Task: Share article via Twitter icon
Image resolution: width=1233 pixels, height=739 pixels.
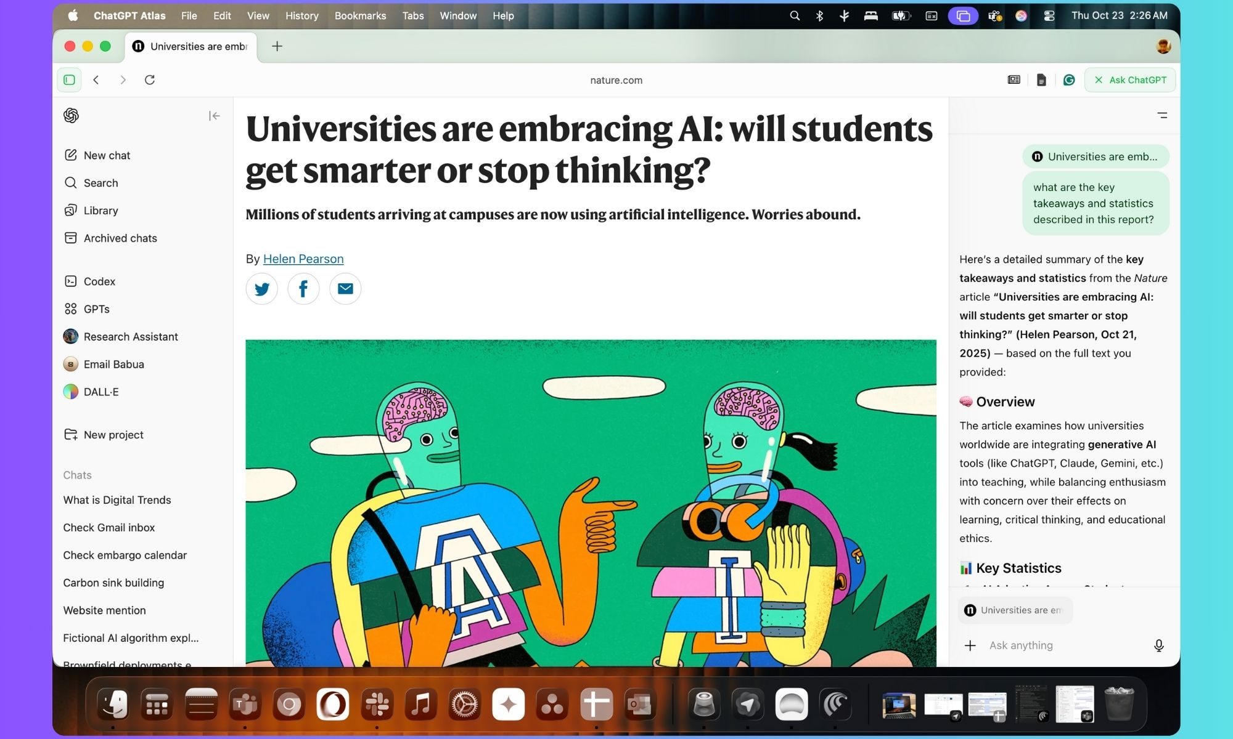Action: click(x=262, y=289)
